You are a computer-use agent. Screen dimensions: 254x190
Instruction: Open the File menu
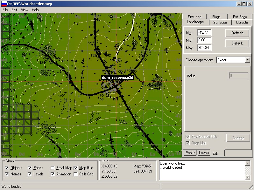(x=5, y=10)
